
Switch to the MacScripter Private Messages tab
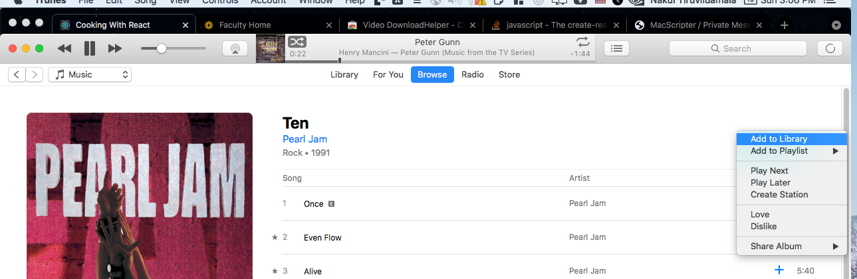click(x=698, y=25)
